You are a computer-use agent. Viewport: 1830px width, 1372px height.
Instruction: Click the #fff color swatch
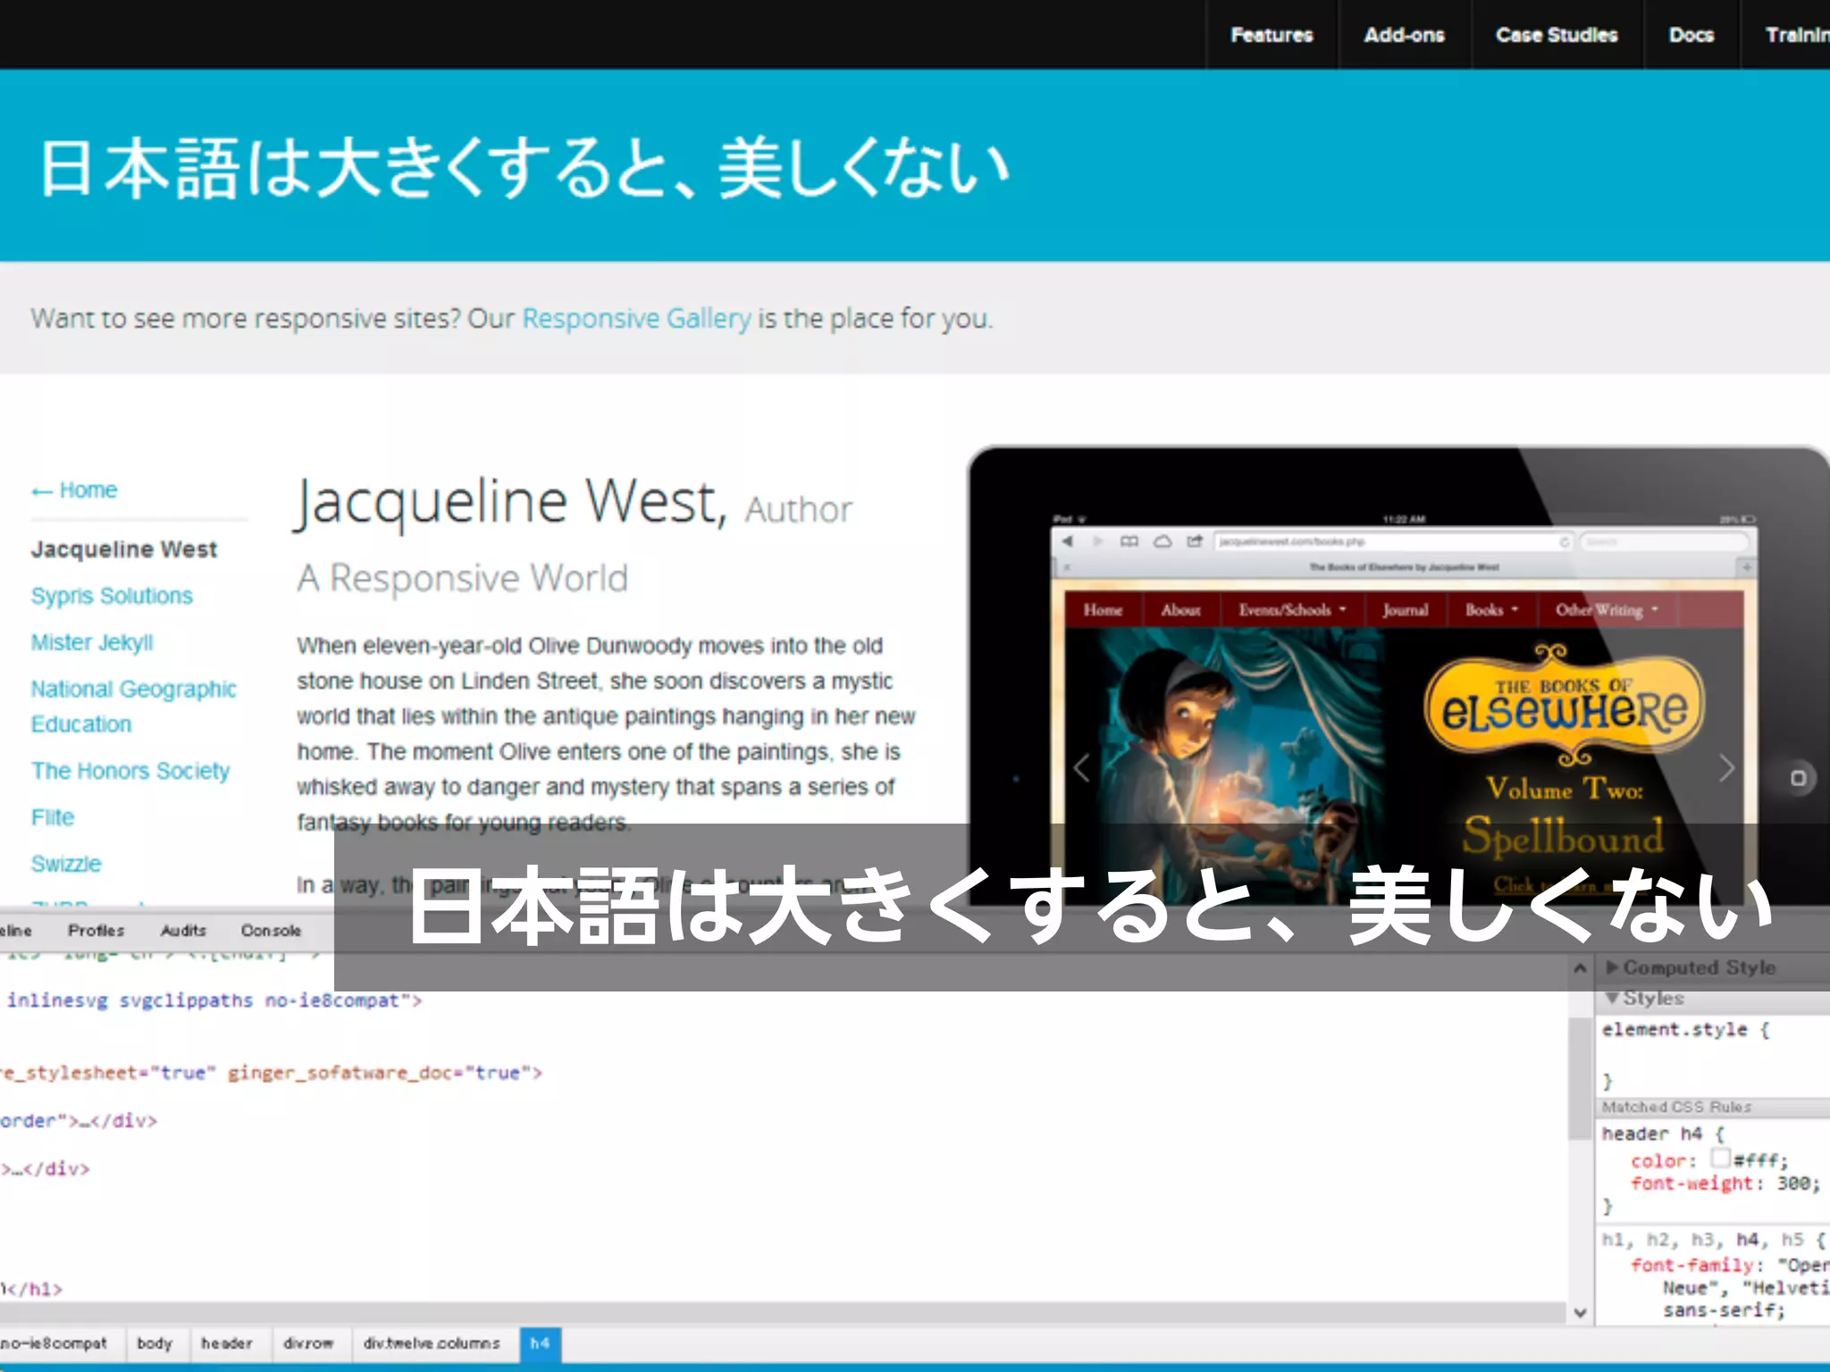1720,1159
